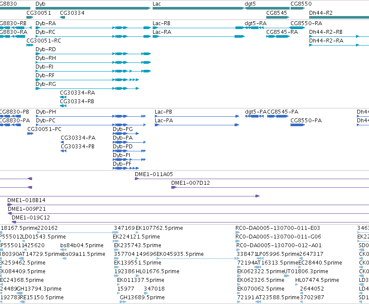
Task: Select the DME1-011A05 BAC label
Action: point(154,174)
